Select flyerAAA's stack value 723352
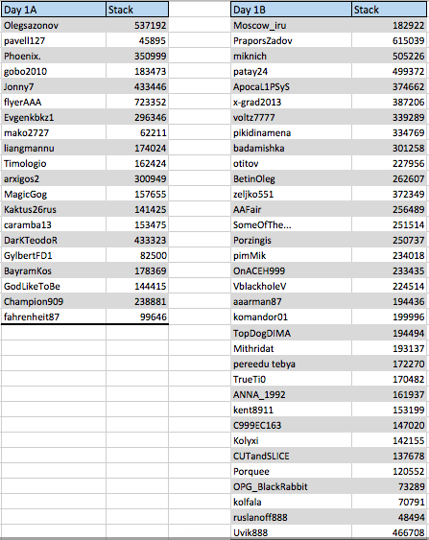 [137, 102]
